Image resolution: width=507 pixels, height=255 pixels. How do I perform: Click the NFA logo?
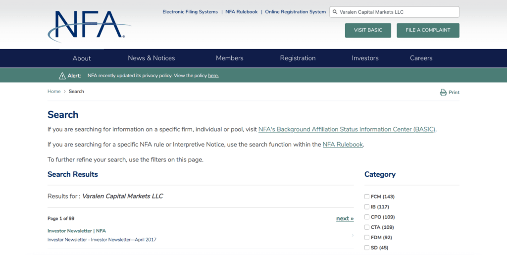point(89,26)
